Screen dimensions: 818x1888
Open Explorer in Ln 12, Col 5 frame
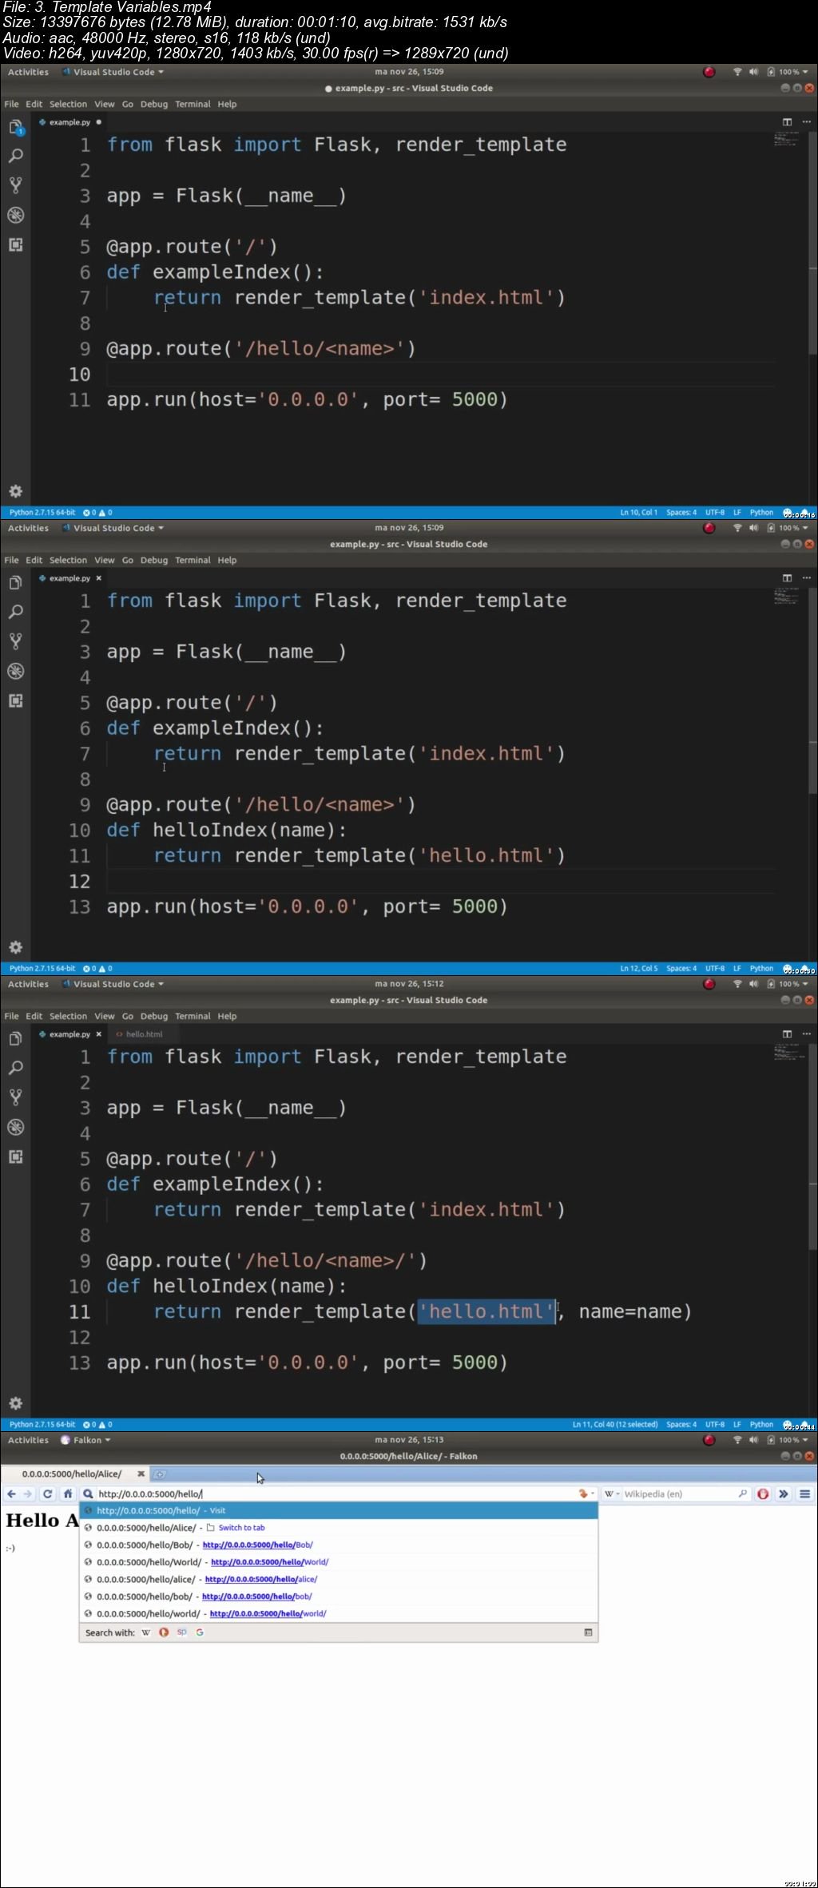[15, 583]
